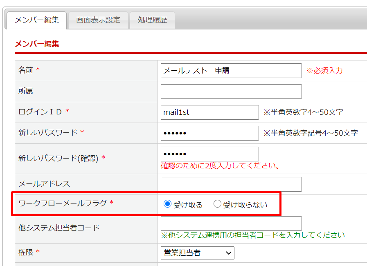Focus the 新しいパスワード input field
367x266 pixels.
coord(209,133)
